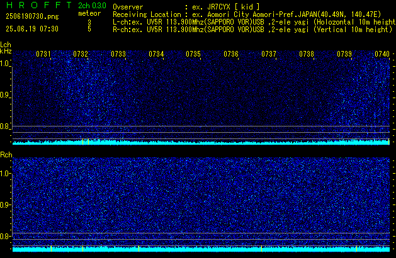Select time label 0738 on the axis
The image size is (396, 258).
[307, 54]
